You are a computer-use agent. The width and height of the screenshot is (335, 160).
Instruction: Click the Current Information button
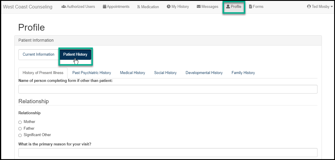[39, 54]
